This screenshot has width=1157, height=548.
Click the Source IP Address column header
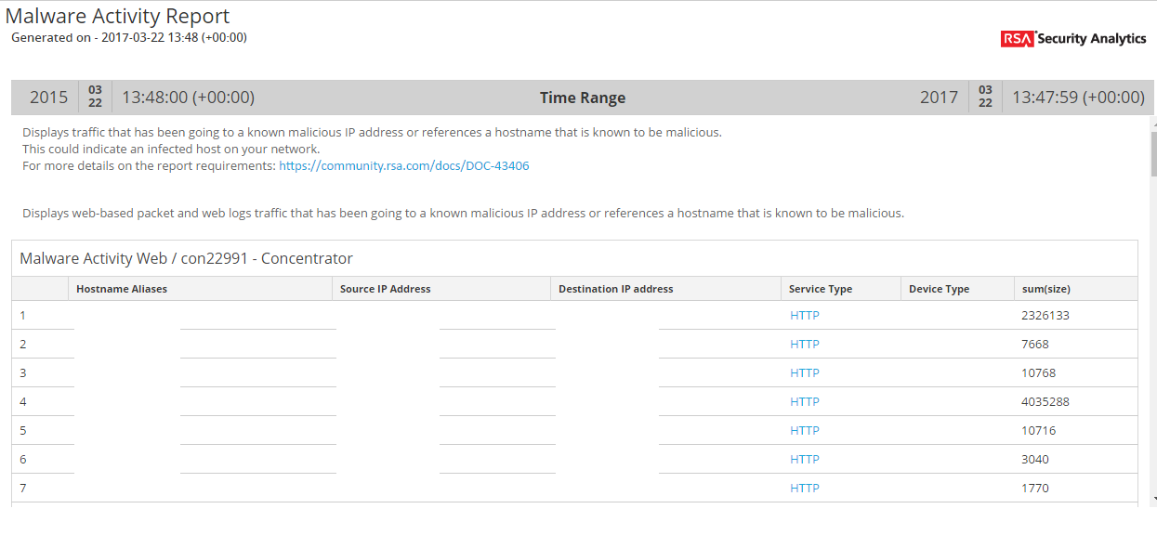point(385,289)
